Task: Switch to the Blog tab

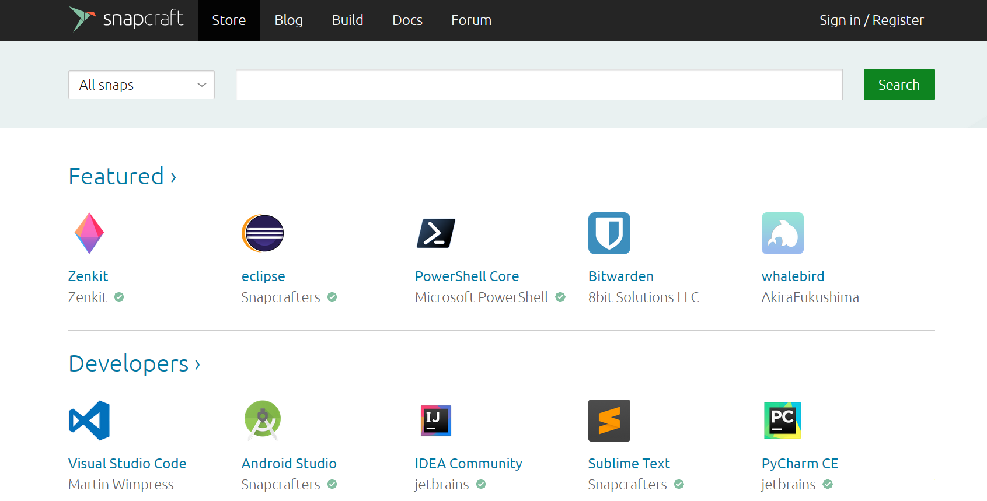Action: tap(288, 20)
